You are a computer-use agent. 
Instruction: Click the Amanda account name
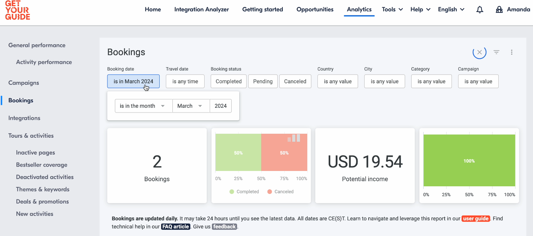click(x=518, y=9)
